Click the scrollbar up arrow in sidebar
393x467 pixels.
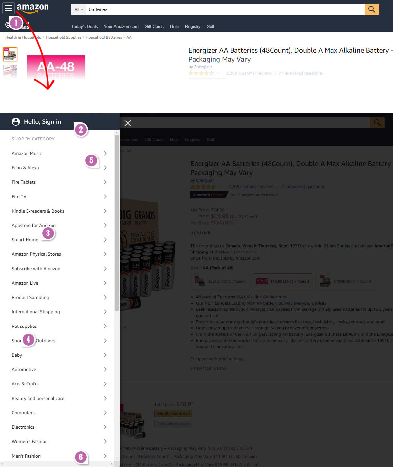point(117,133)
